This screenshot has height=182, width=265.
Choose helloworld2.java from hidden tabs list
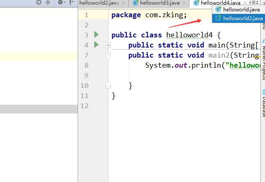pos(238,18)
